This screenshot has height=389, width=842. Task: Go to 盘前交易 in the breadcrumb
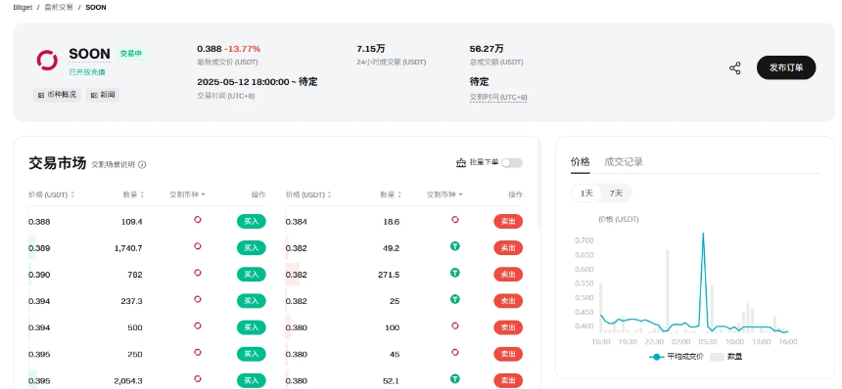click(59, 8)
